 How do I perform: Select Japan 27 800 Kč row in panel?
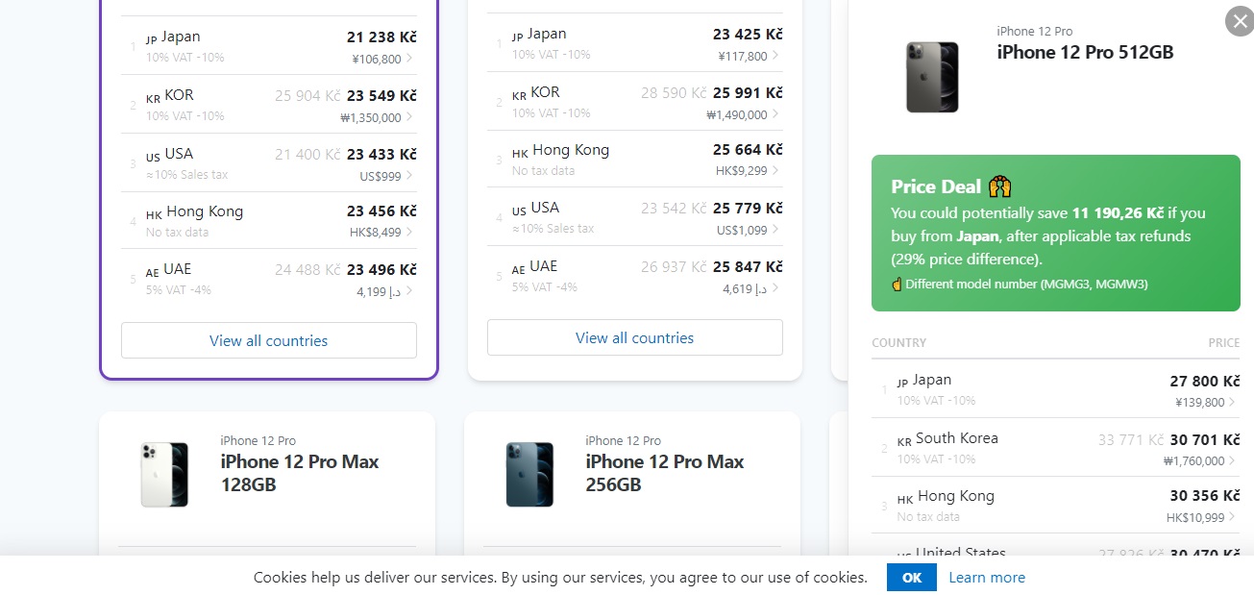pyautogui.click(x=1055, y=389)
